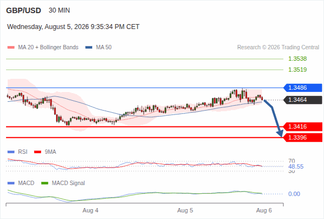Click the MACD legend blue swatch
Screen dimensions: 324x219
(11, 183)
